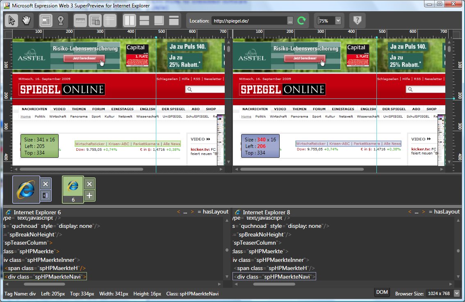Select spHPMaerkteInner row in IE6 DOM

coord(42,260)
